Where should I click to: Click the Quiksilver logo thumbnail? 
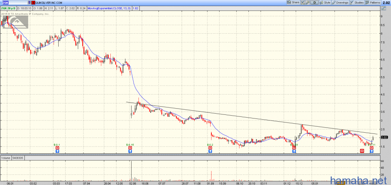(15, 22)
